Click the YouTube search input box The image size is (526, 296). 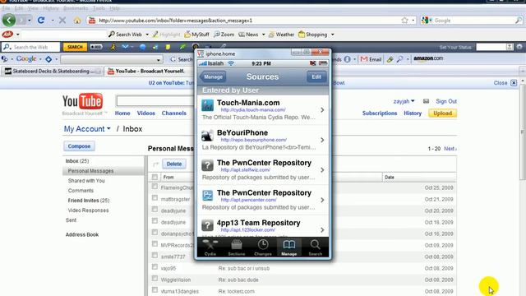coord(155,101)
